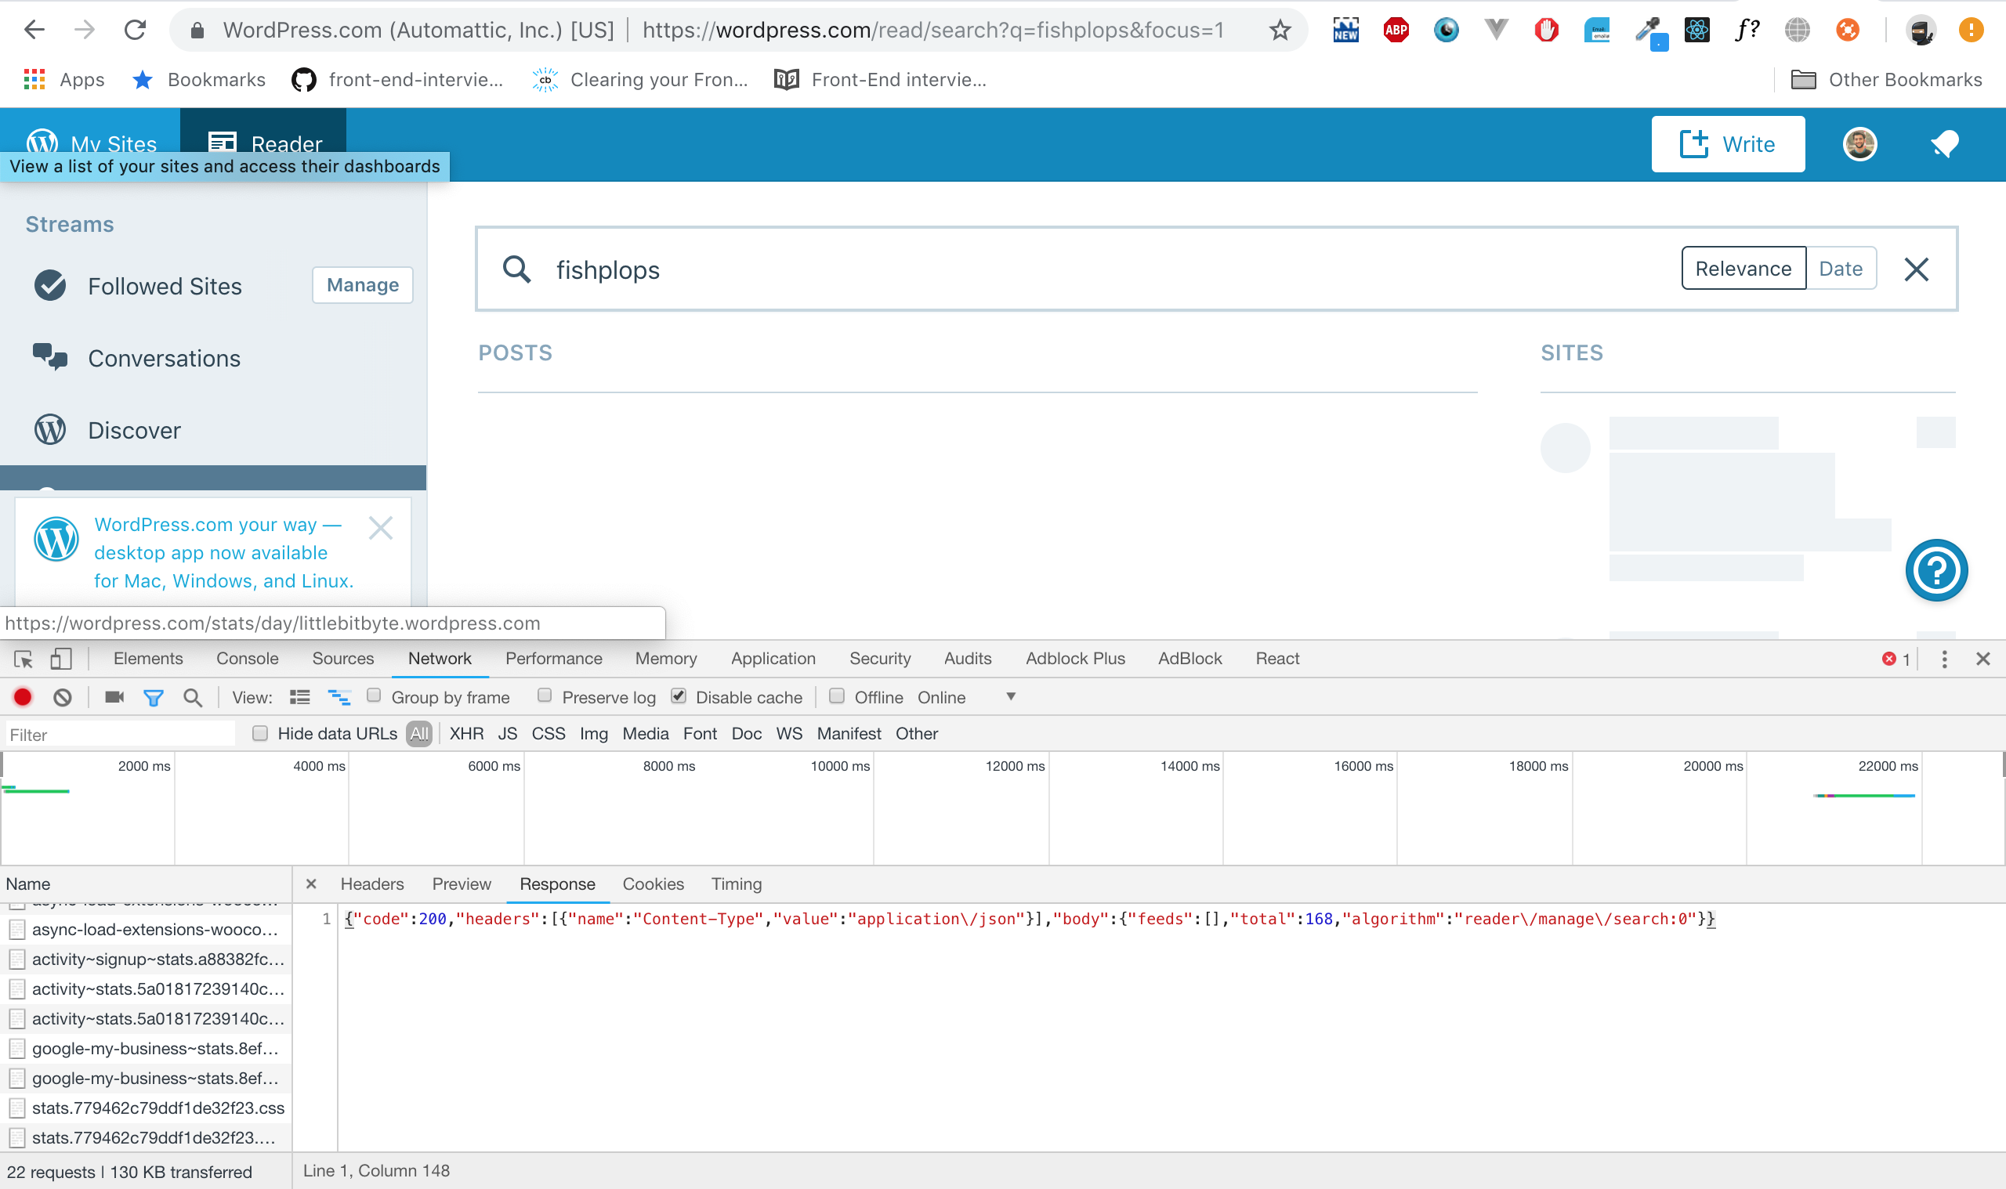
Task: Open the Conversations stream
Action: (165, 358)
